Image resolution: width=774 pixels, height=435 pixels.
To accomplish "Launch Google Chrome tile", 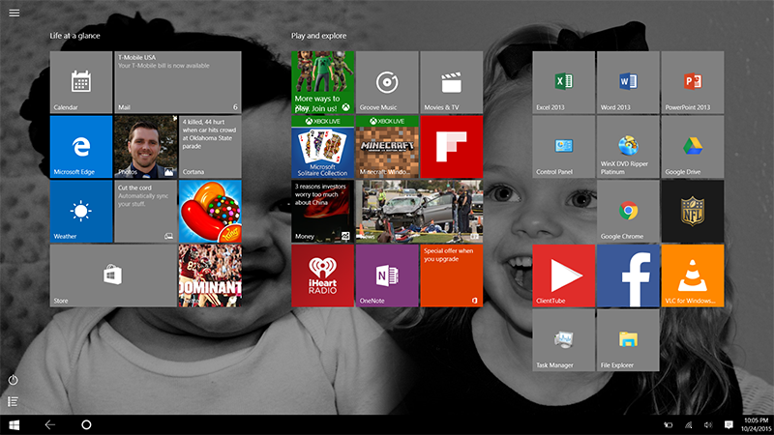I will tap(628, 211).
